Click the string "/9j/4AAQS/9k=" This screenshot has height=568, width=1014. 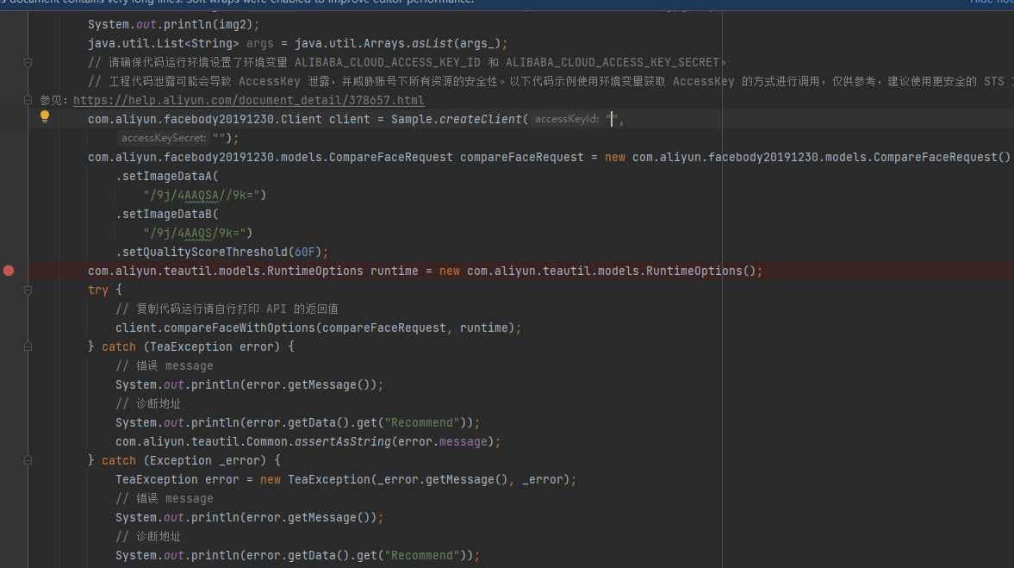point(194,233)
